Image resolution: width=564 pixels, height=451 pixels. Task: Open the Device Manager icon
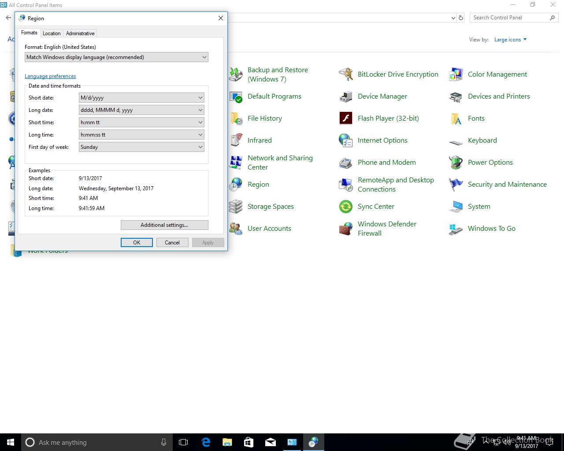(x=346, y=96)
